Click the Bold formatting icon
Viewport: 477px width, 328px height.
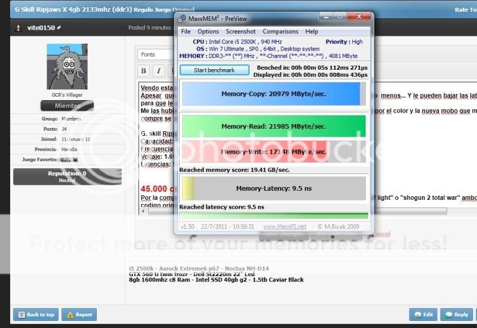click(143, 71)
